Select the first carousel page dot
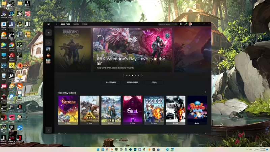The image size is (270, 152). [x=127, y=75]
